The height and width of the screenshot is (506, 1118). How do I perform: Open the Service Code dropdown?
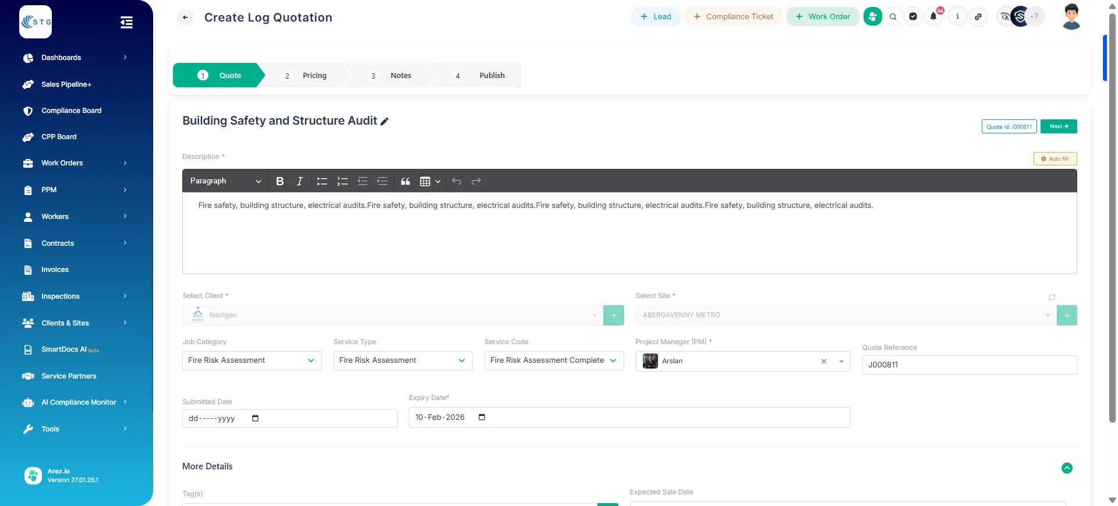coord(553,360)
